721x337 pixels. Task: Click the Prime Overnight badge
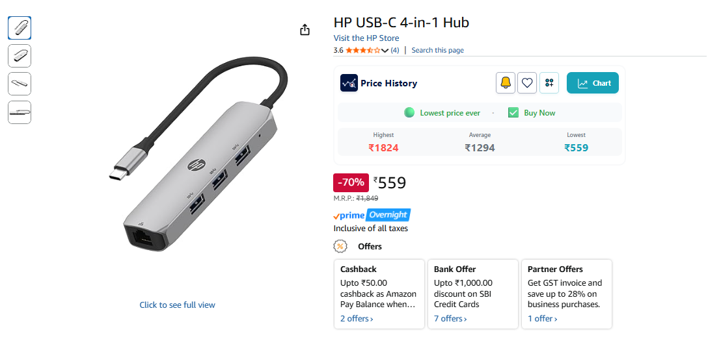[372, 215]
